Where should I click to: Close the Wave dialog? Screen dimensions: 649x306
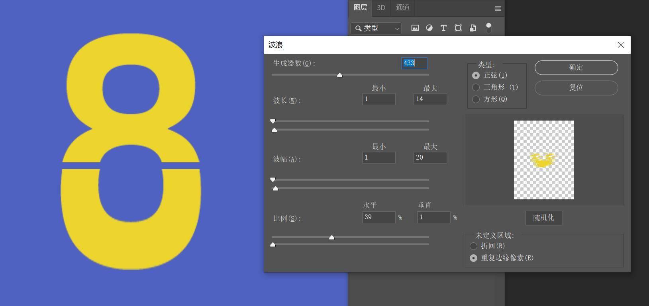[x=620, y=45]
